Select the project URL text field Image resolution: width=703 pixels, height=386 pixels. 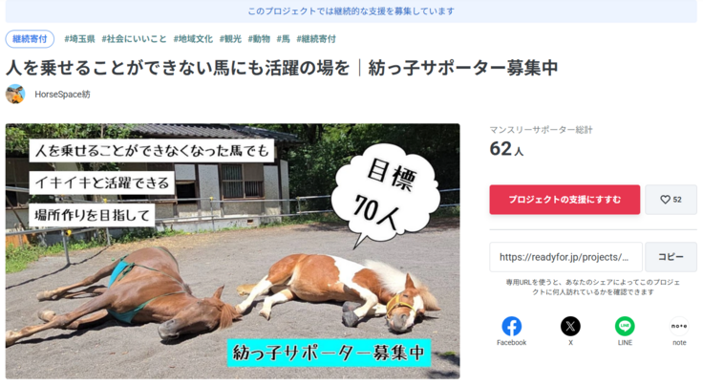[565, 257]
